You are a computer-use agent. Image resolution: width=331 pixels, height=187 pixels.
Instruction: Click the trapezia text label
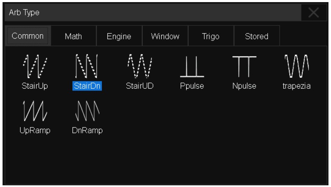(297, 86)
